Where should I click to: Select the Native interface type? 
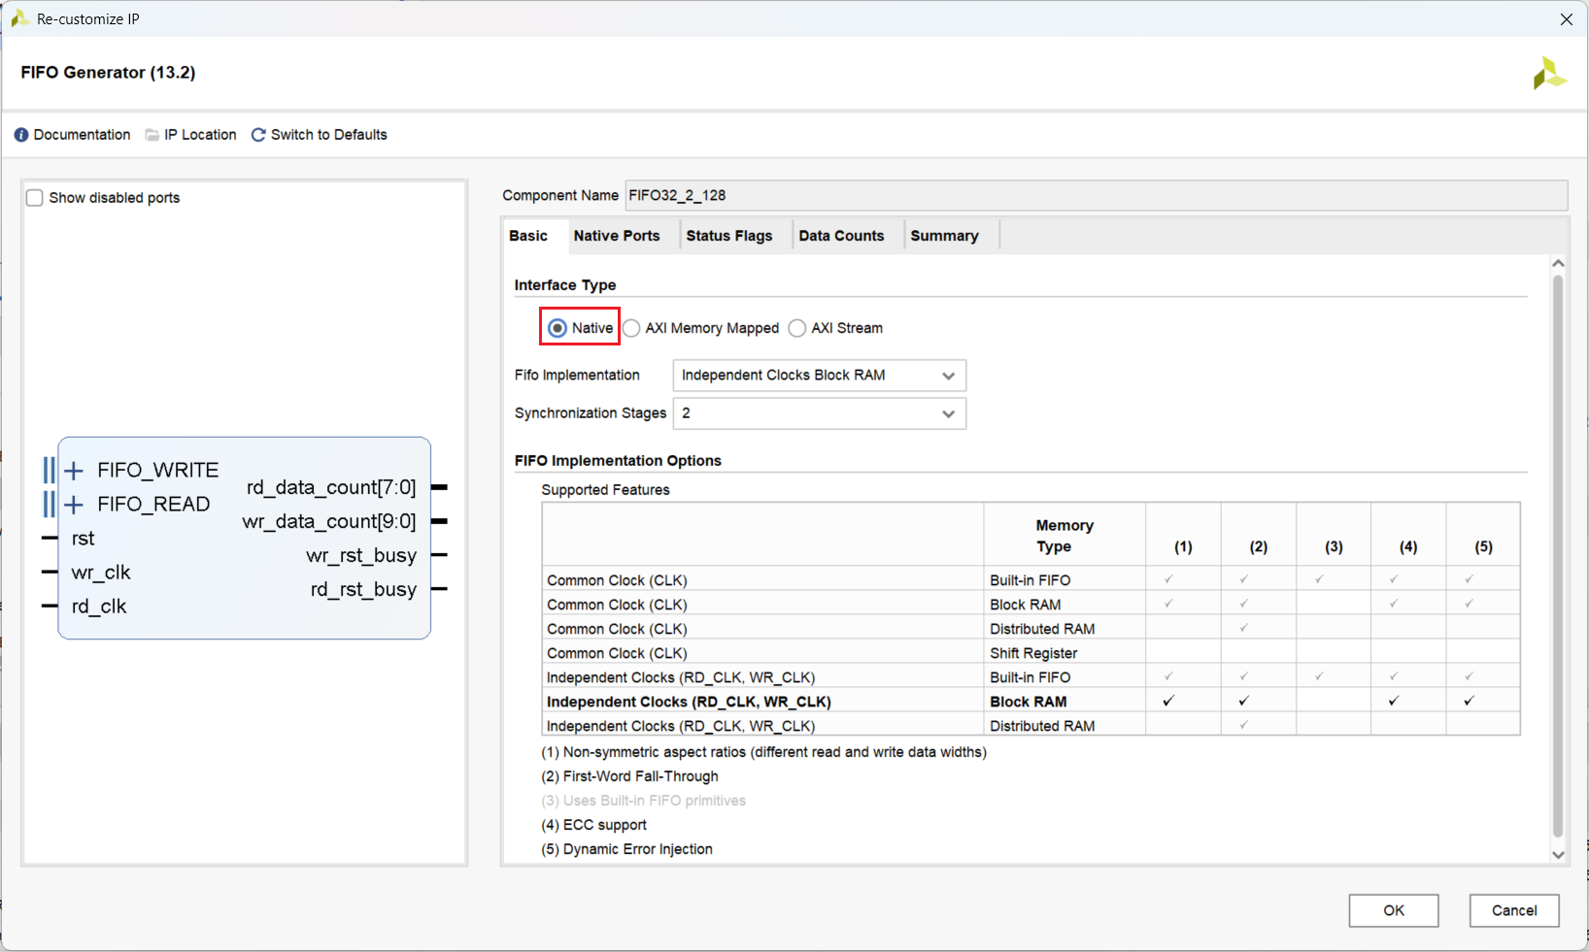pos(558,328)
